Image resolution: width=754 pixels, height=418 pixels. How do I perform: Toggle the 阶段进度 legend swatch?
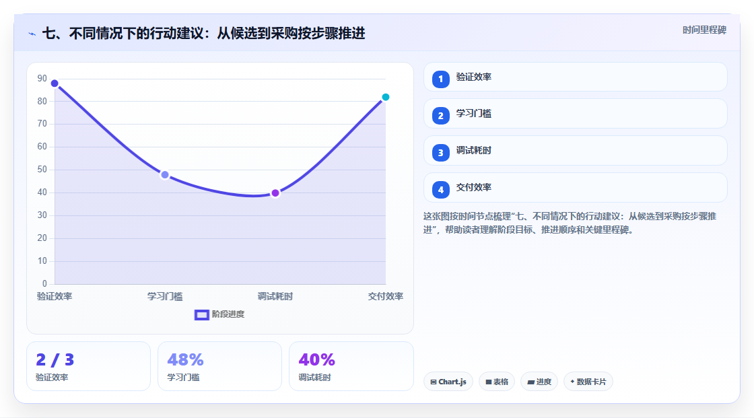click(201, 314)
